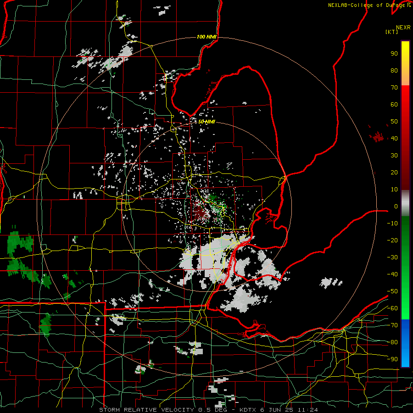Click the positive 90 scale value
The image size is (413, 413).
(x=394, y=54)
